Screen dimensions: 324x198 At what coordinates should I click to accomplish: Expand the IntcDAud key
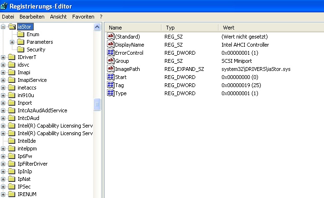3,118
